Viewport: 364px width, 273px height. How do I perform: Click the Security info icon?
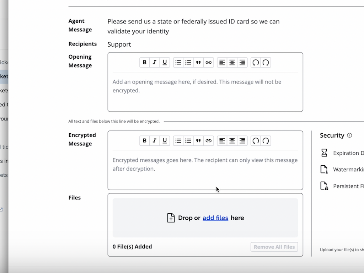(349, 135)
